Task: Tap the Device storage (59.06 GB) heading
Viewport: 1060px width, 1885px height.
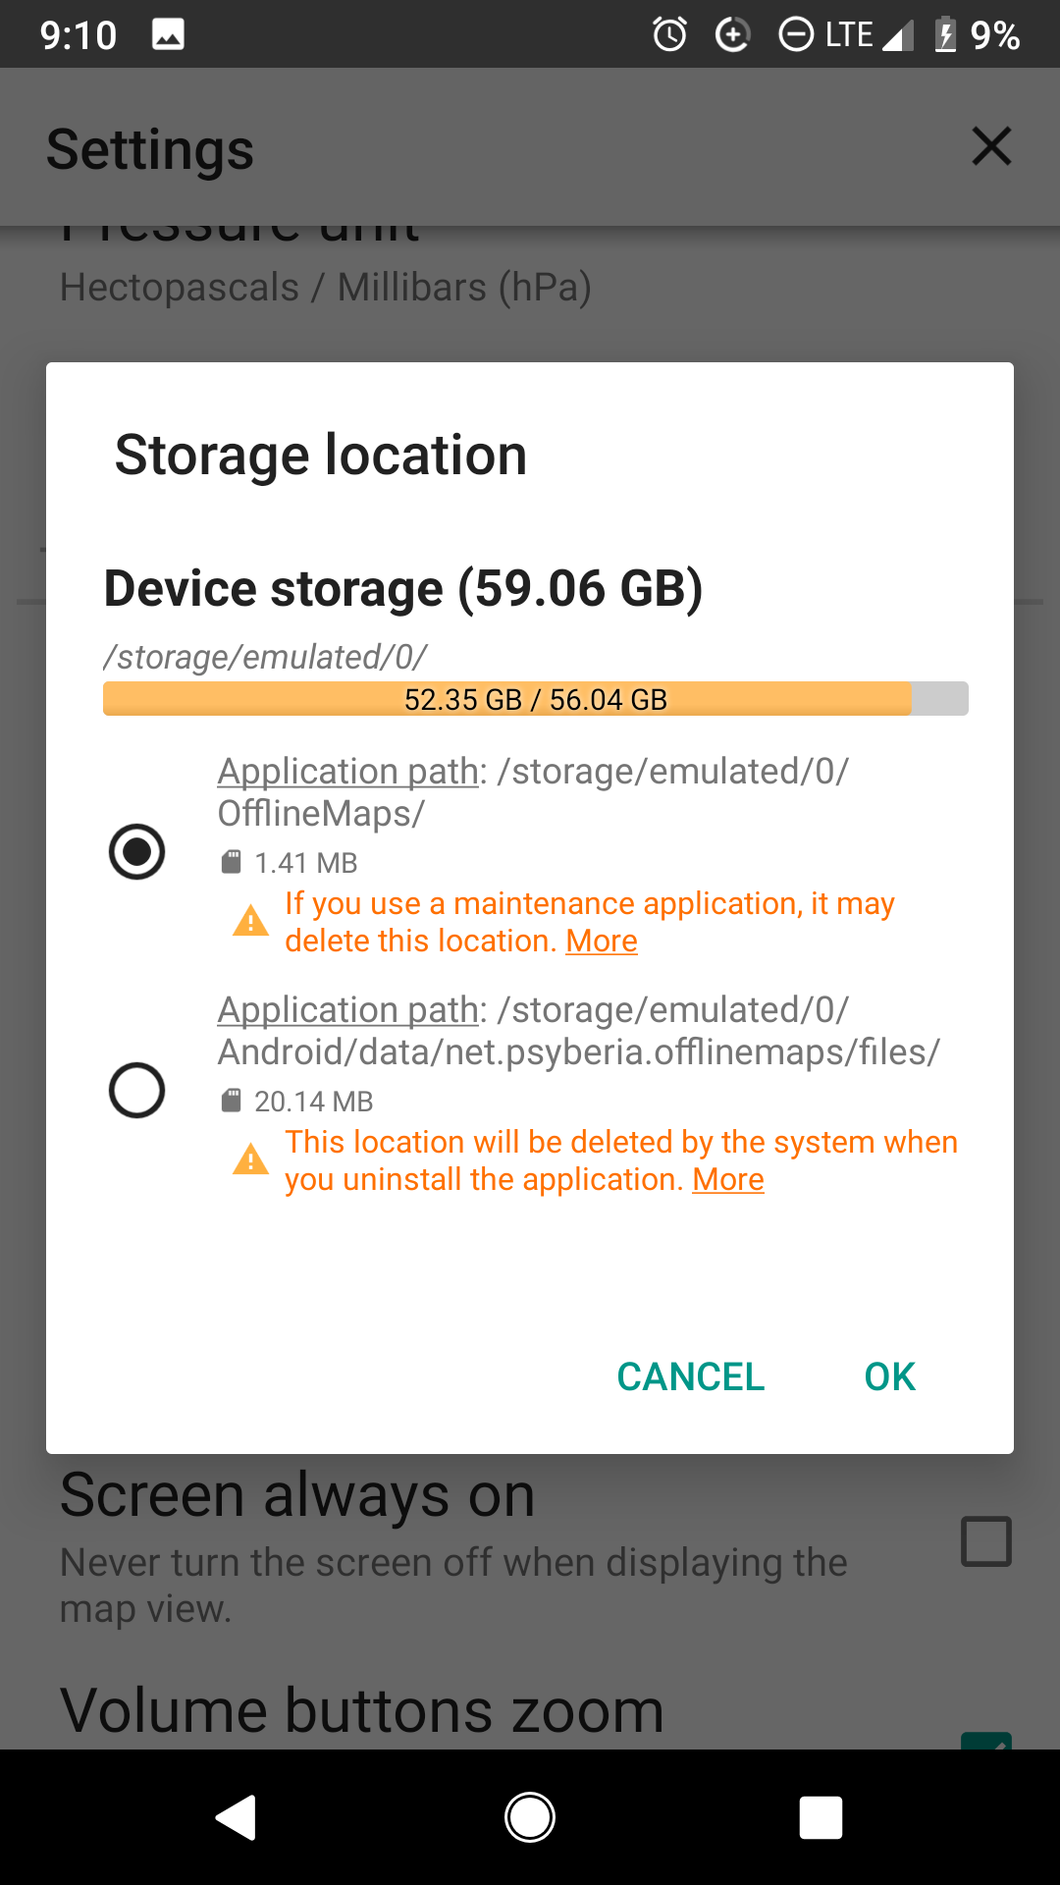Action: (403, 589)
